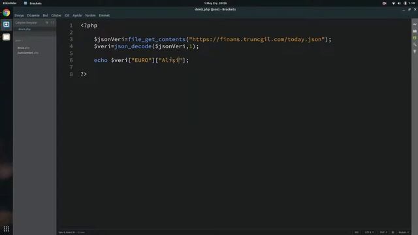
Task: Open the Dosya menu
Action: tap(19, 16)
